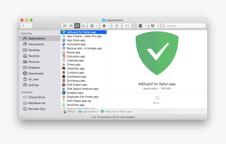Open the Quick Look eye dropdown
The image size is (226, 144).
142,26
